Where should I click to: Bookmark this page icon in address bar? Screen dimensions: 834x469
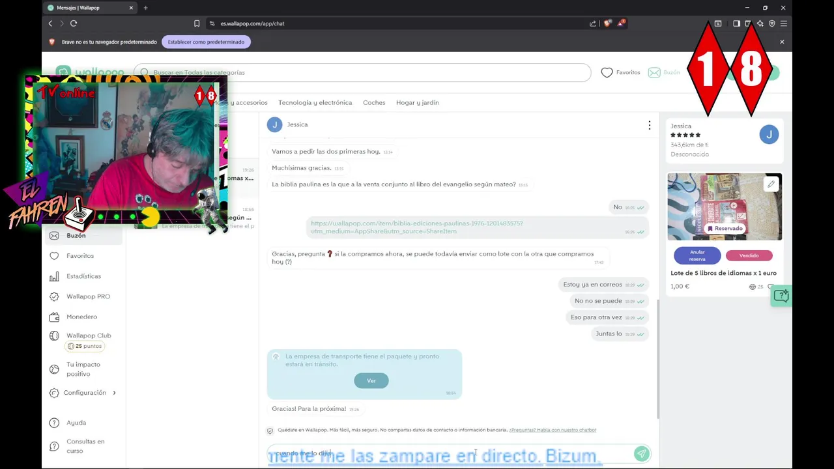197,23
